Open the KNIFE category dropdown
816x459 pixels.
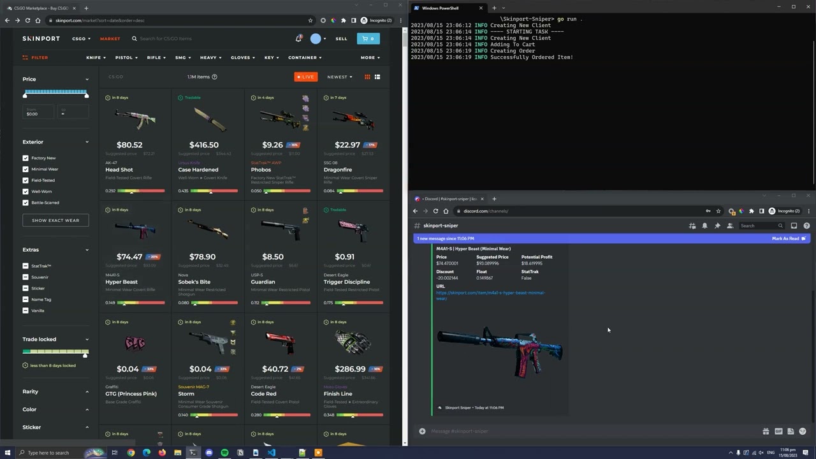(96, 57)
